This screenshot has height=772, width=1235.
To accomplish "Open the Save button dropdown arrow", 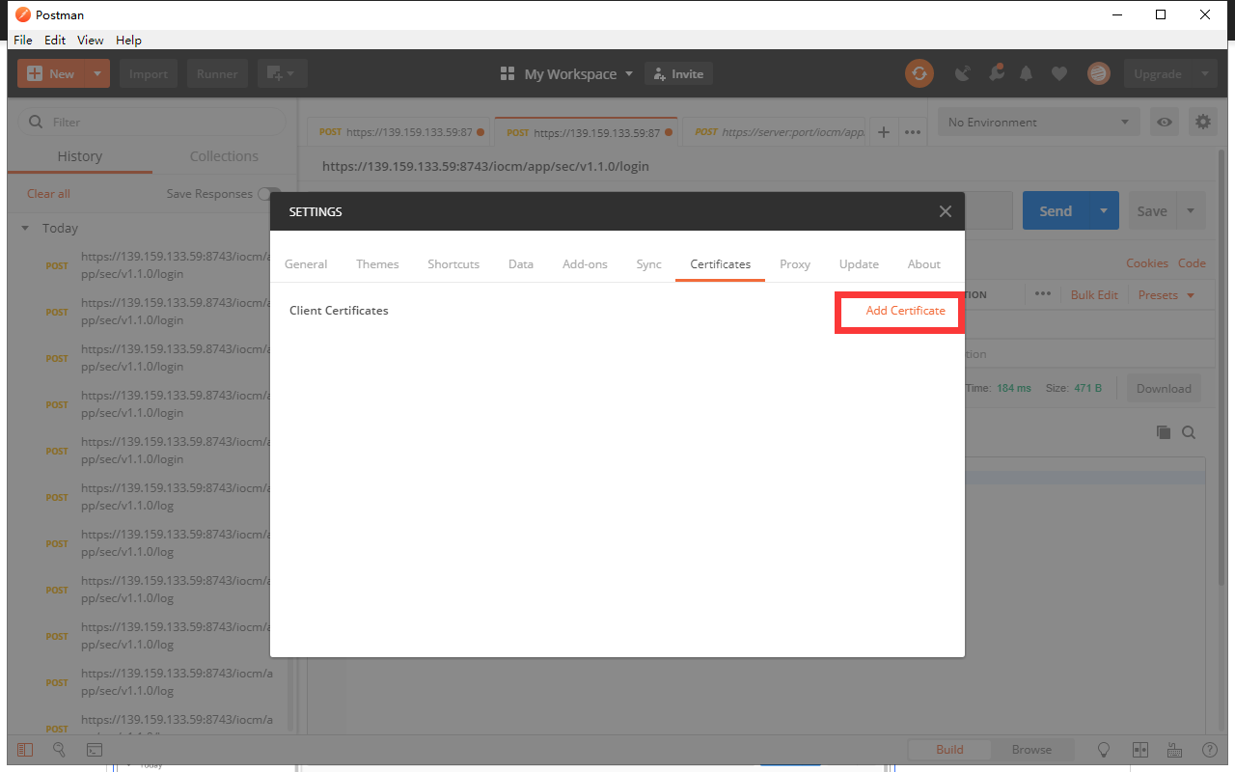I will [x=1191, y=210].
